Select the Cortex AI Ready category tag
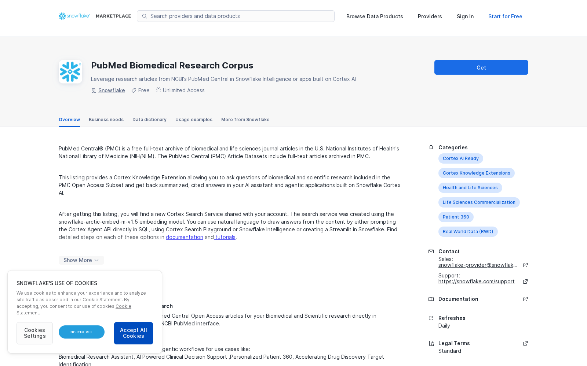Viewport: 587px width, 366px height. click(x=461, y=158)
